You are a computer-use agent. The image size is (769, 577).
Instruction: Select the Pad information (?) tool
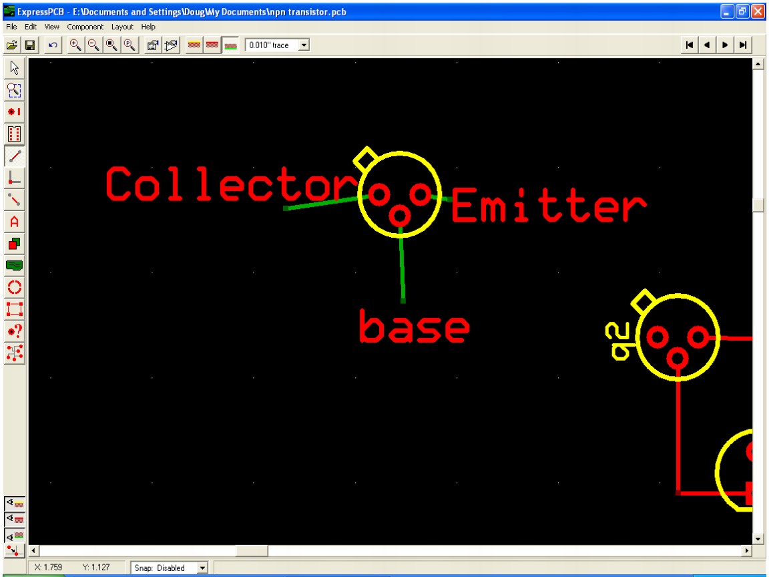15,331
